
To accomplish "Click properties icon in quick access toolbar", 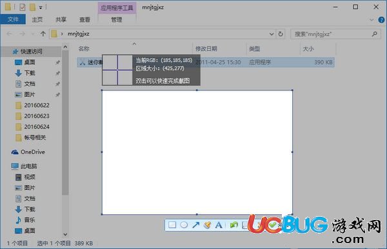I will [22, 7].
